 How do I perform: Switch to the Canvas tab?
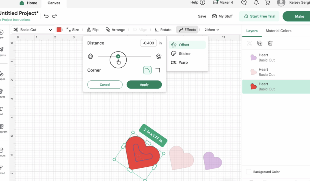click(x=54, y=3)
